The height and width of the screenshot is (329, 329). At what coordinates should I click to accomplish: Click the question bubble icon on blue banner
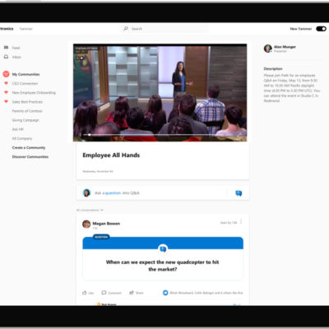(163, 249)
